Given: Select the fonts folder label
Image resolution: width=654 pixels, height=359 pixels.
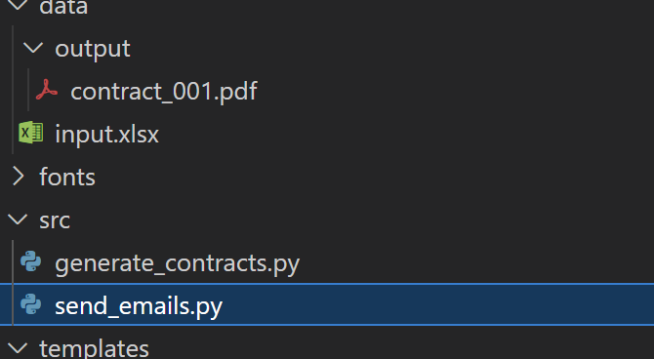Looking at the screenshot, I should coord(67,177).
